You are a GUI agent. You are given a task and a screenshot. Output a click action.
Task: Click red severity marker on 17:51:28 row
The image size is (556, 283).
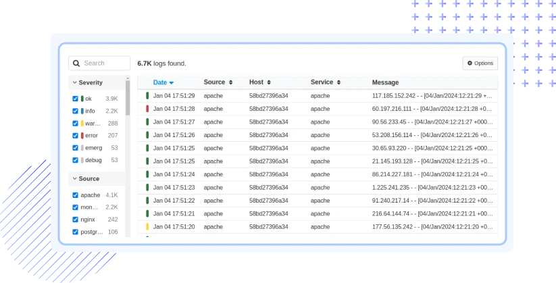pyautogui.click(x=147, y=109)
